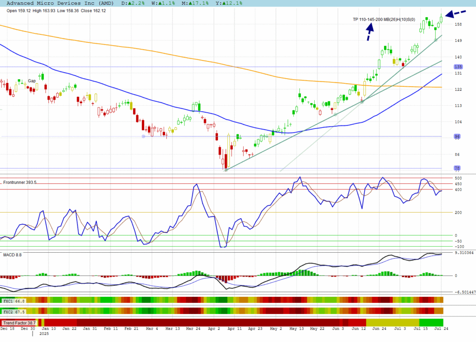This screenshot has height=342, width=476.
Task: Click the 400 level on the Frontrunner axis
Action: point(458,190)
